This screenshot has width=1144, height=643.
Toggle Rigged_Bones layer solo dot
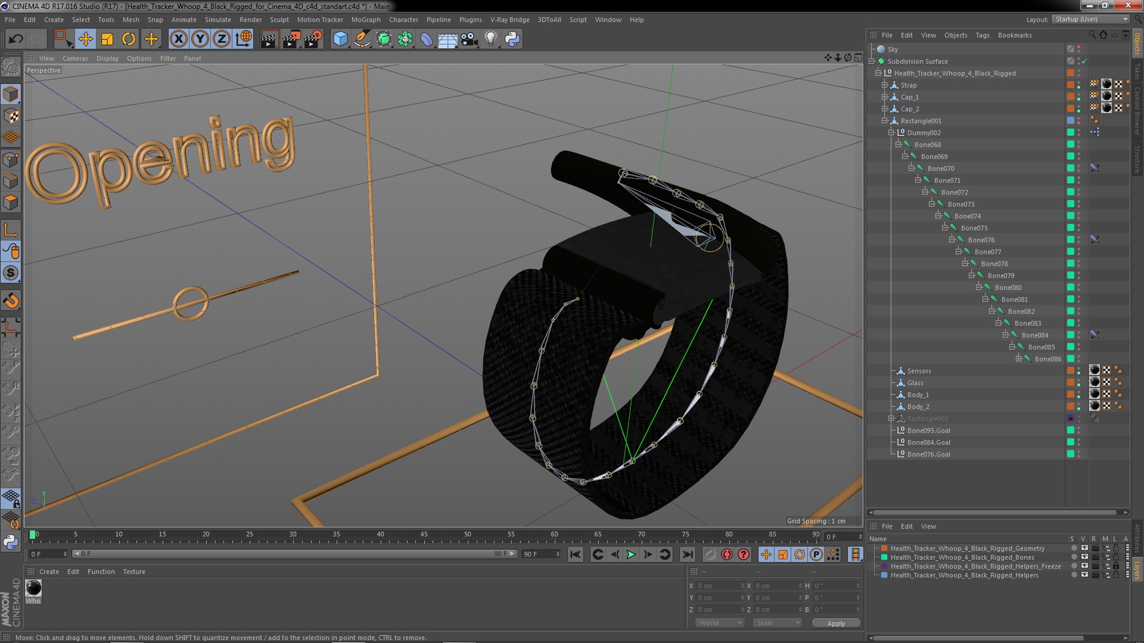pos(1074,557)
